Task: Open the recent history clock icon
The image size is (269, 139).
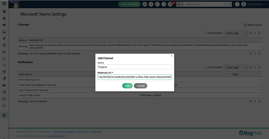Action: pos(164,4)
